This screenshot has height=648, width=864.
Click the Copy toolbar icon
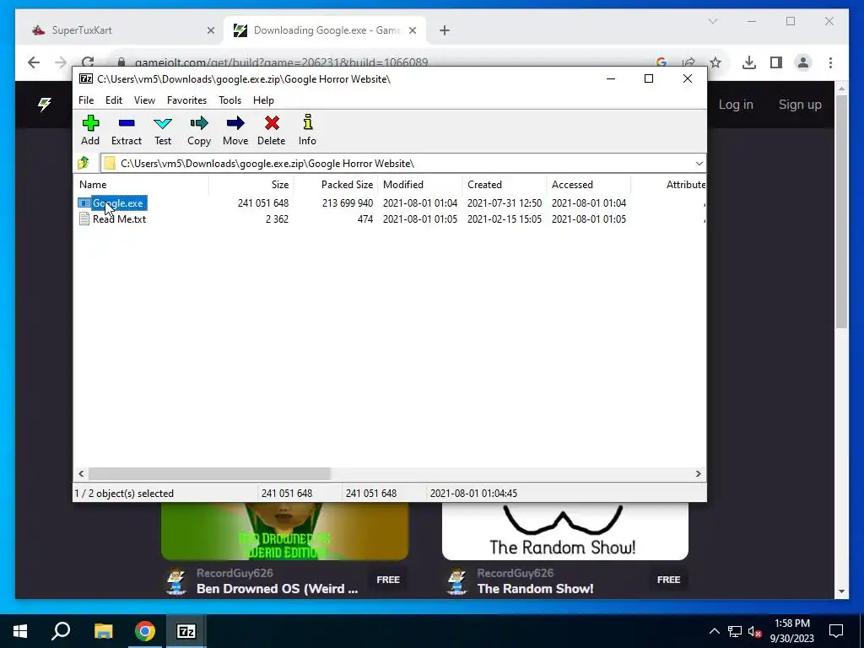pos(199,130)
